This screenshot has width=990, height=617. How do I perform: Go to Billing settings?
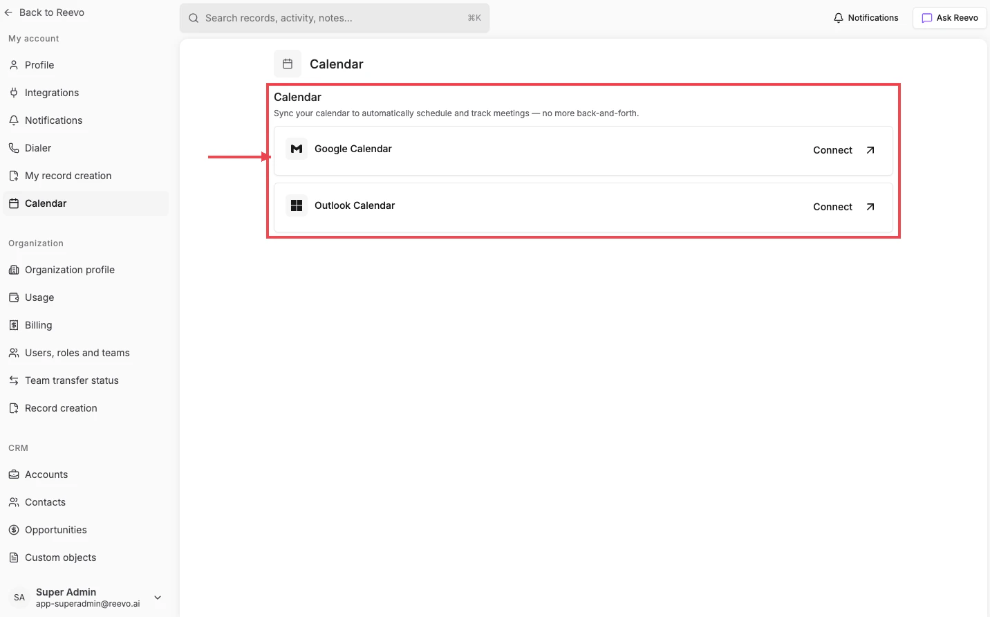click(86, 325)
